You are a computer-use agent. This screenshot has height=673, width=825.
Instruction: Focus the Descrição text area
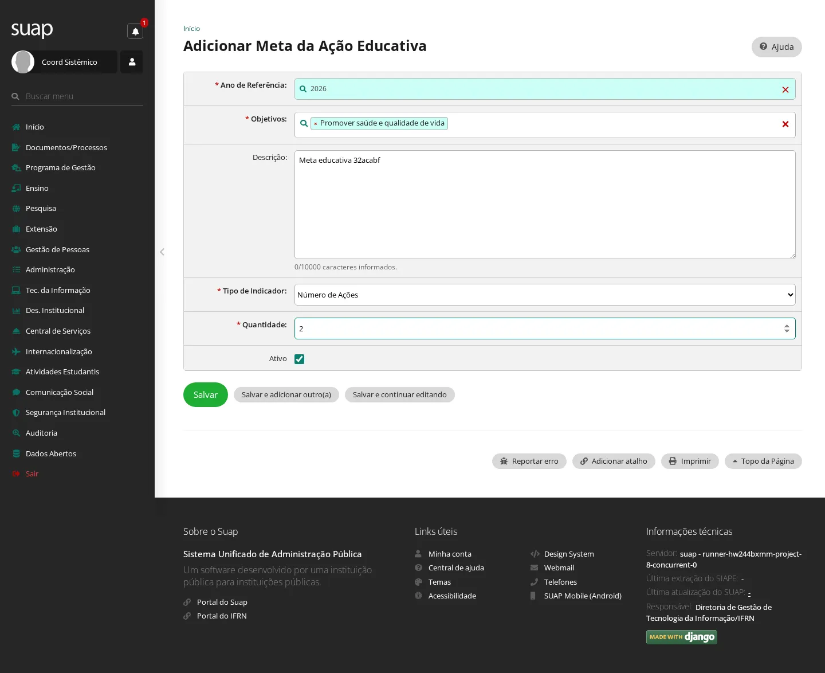(x=545, y=205)
